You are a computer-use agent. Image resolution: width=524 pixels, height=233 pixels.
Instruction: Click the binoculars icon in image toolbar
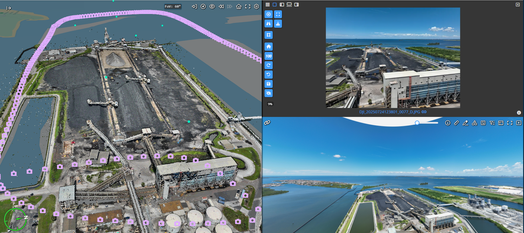(268, 23)
